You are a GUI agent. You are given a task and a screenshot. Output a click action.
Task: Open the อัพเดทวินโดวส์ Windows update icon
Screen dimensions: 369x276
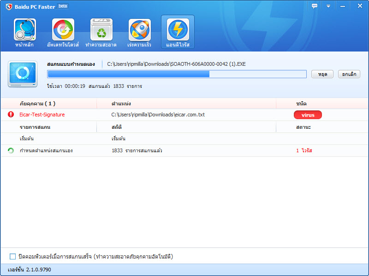pos(63,30)
